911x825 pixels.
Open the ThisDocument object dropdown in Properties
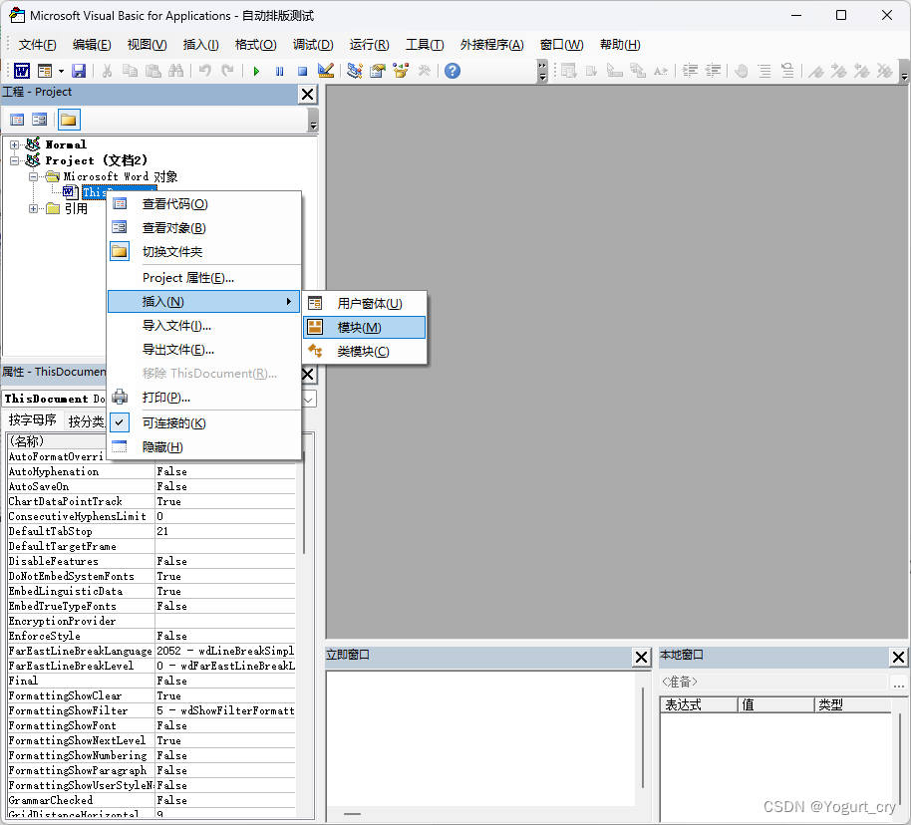point(309,400)
